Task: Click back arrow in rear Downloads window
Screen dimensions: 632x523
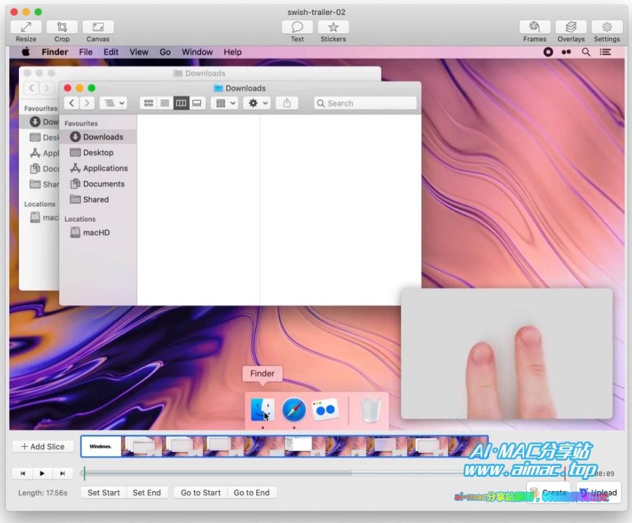Action: [31, 88]
